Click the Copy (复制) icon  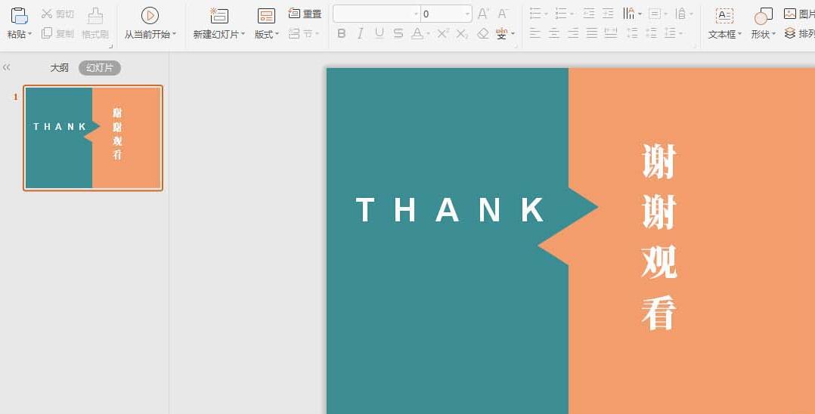tap(47, 33)
